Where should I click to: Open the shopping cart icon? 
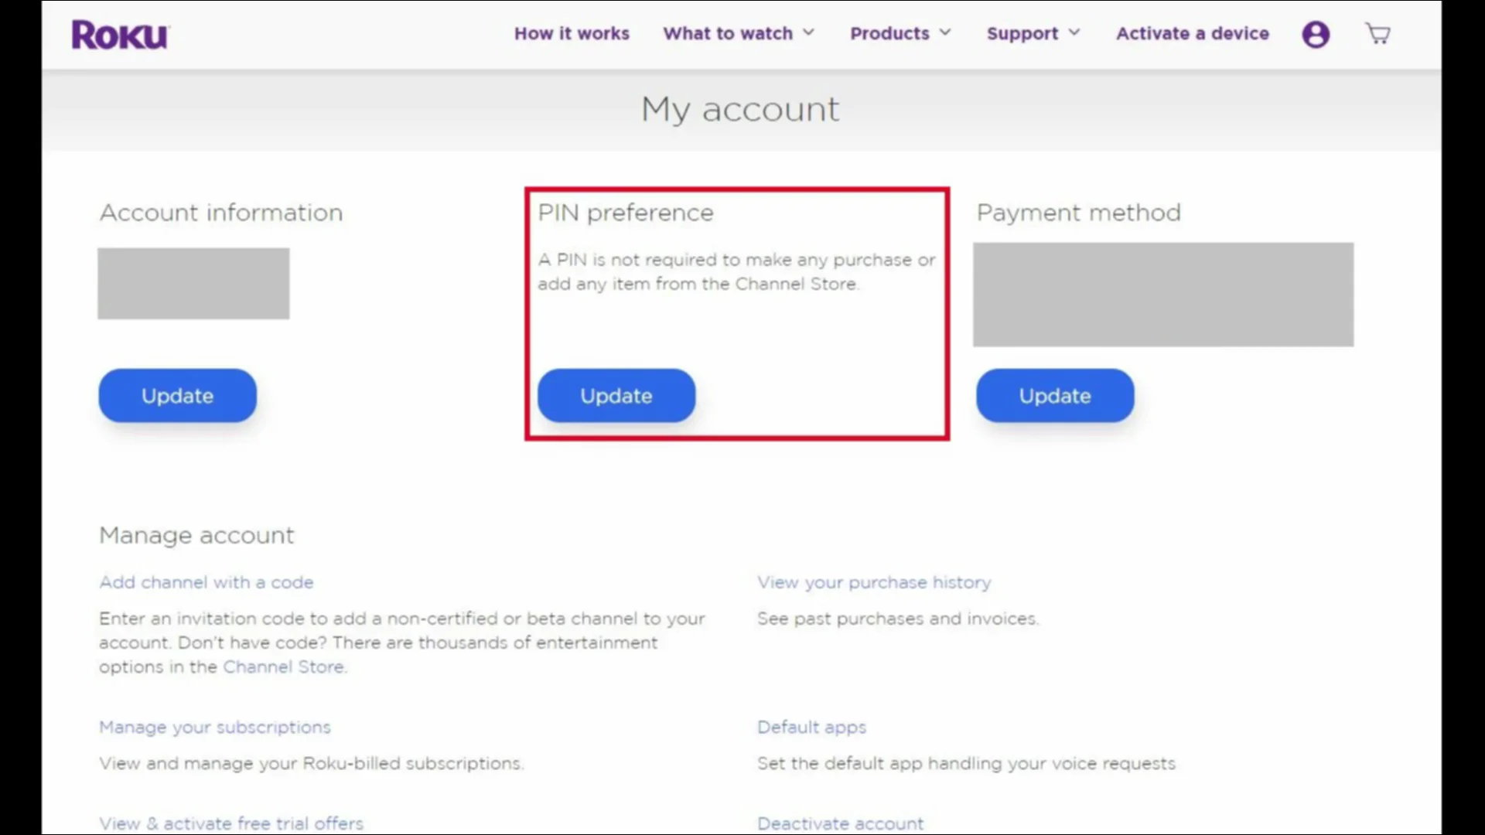(1377, 34)
